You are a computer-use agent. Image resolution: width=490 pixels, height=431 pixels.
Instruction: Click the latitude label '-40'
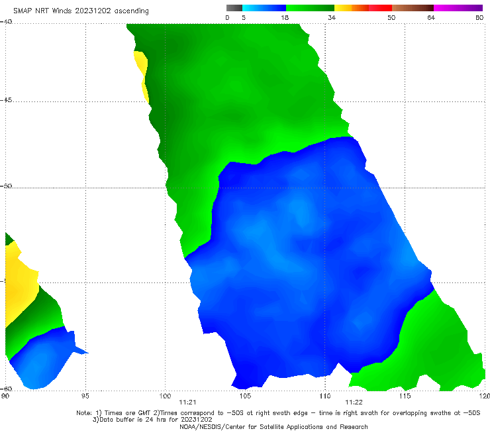6,22
